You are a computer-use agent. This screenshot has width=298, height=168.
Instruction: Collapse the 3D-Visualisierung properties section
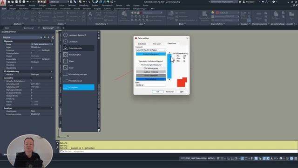[52, 71]
